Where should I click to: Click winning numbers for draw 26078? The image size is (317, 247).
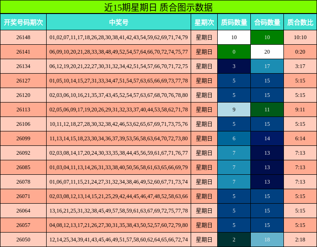(119, 182)
